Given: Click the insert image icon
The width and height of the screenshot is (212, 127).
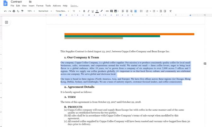Looking at the screenshot, I should pyautogui.click(x=116, y=11).
